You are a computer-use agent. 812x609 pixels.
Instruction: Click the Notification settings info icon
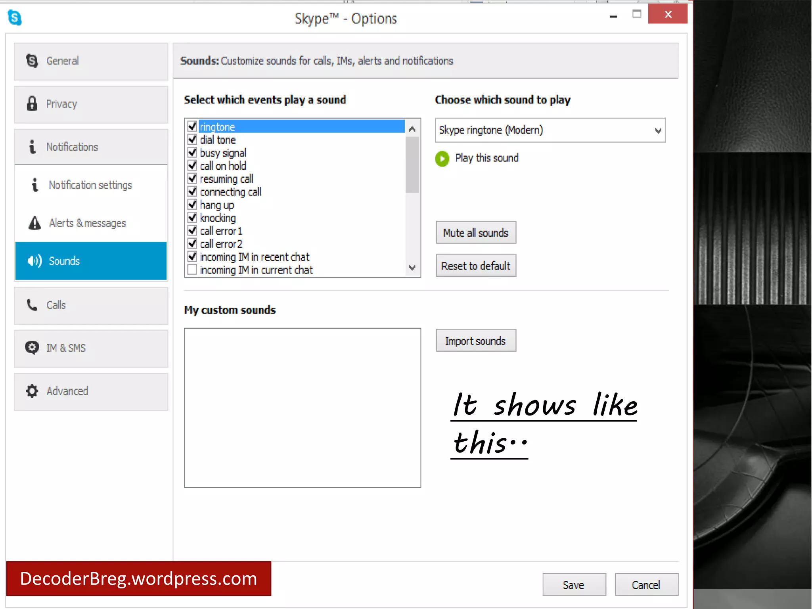pyautogui.click(x=35, y=185)
